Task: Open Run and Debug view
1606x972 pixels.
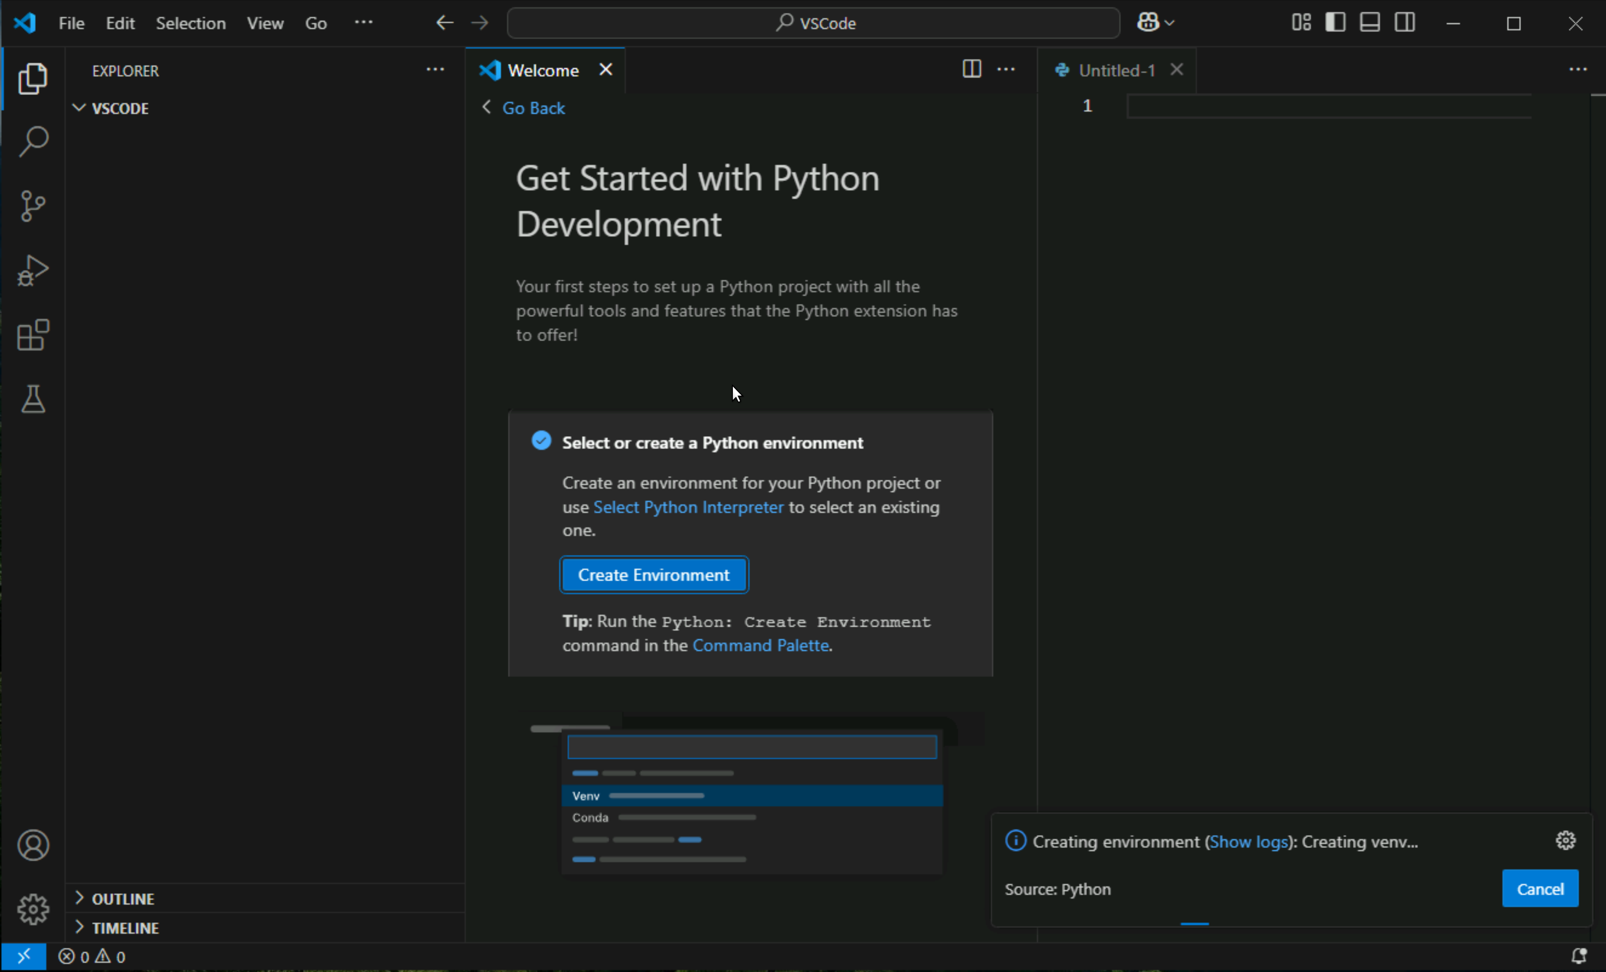Action: point(33,270)
